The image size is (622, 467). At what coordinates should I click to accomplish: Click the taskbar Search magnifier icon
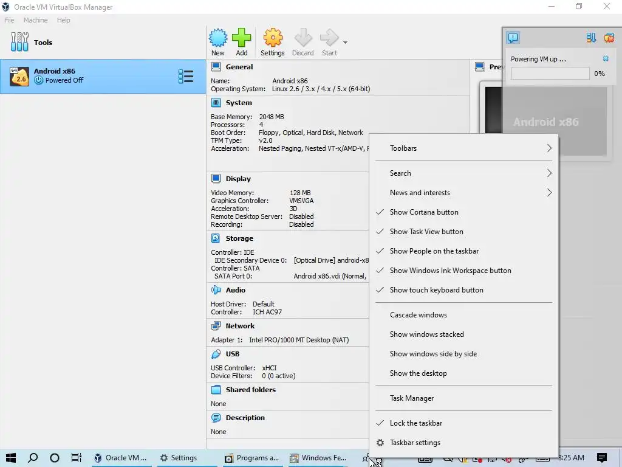tap(33, 458)
